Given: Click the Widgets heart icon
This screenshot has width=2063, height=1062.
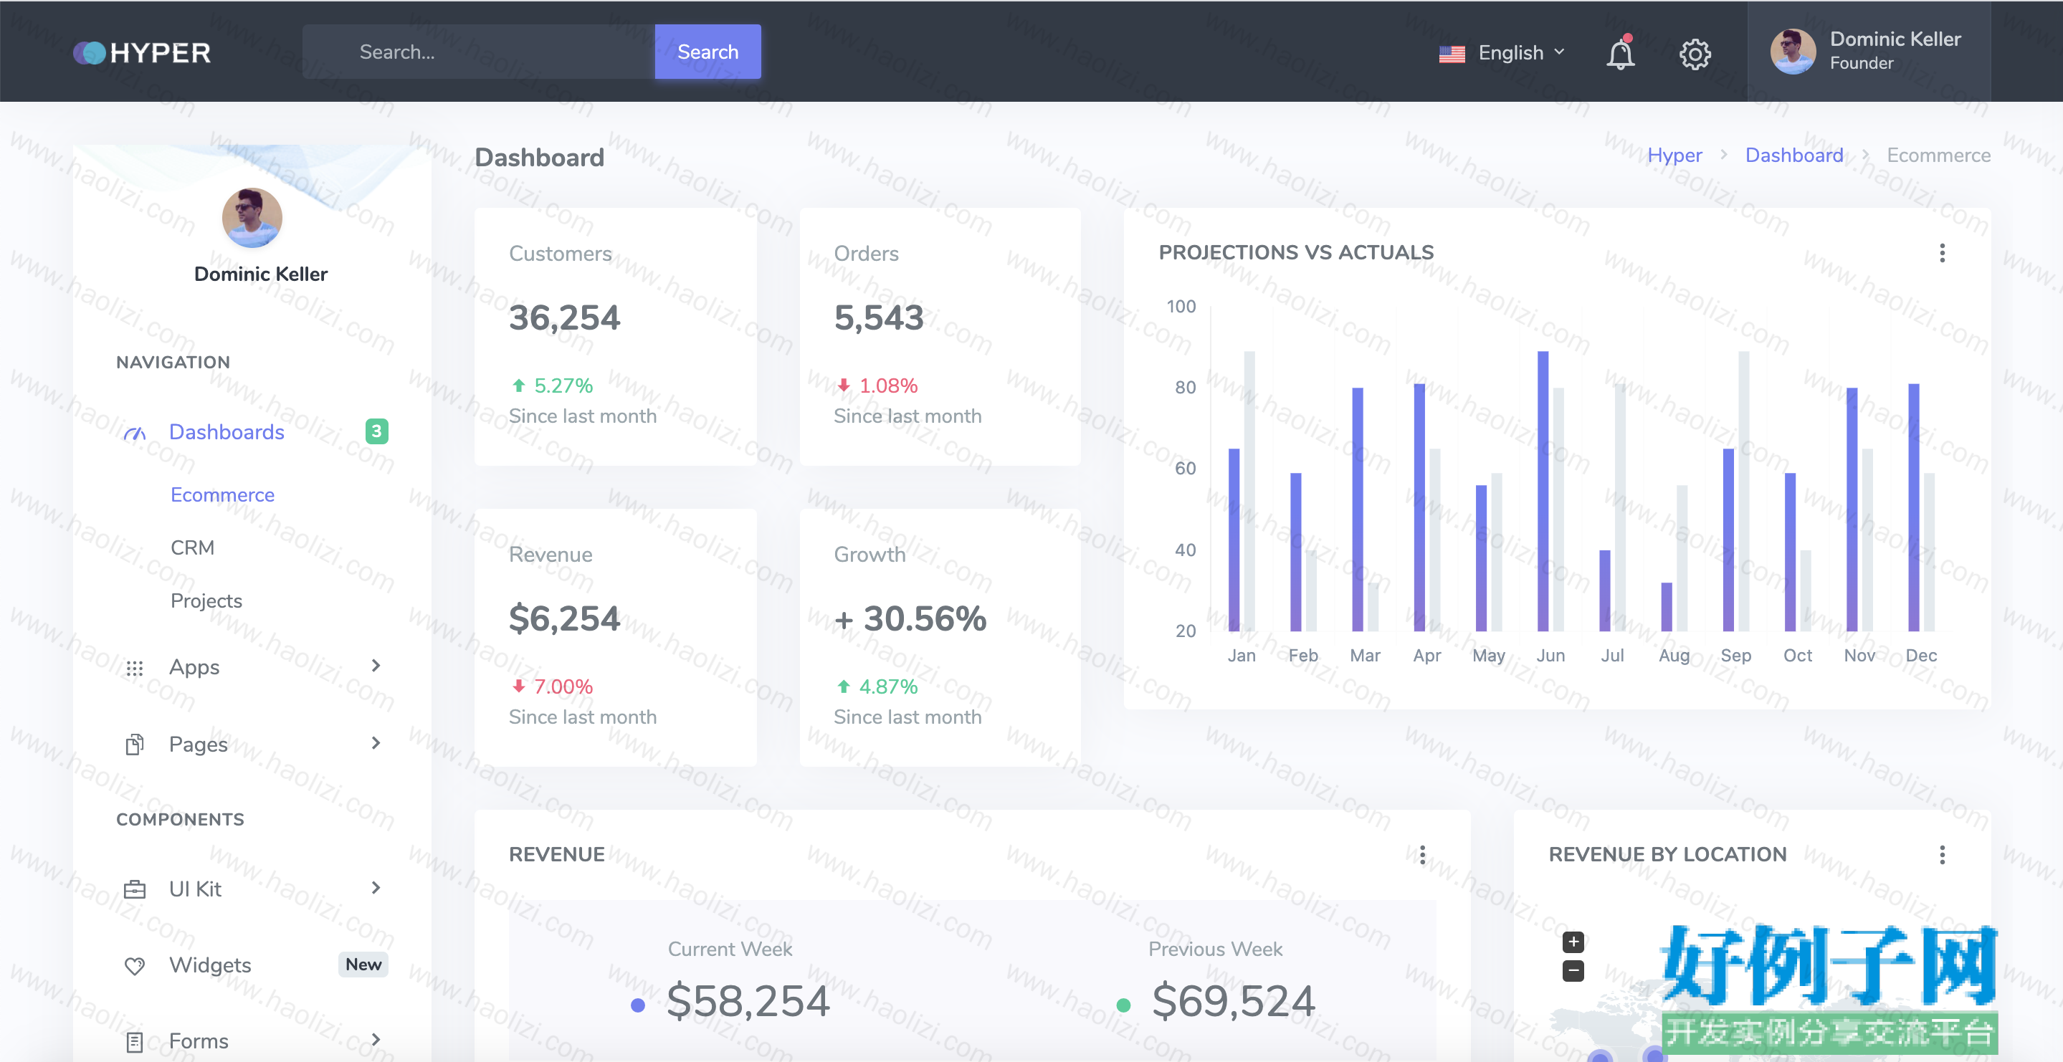Looking at the screenshot, I should pos(135,965).
